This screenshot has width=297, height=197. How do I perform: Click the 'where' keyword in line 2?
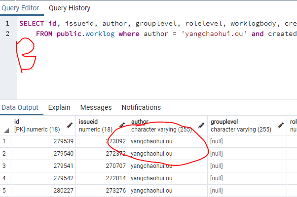tap(129, 34)
